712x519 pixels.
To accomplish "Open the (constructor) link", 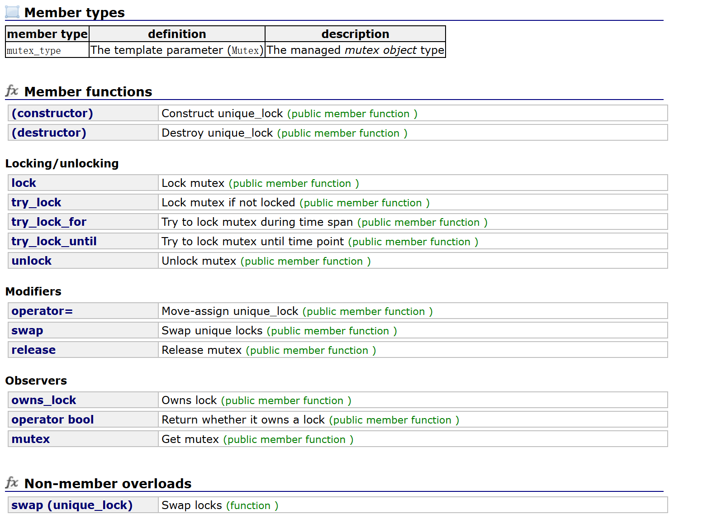I will click(x=52, y=113).
